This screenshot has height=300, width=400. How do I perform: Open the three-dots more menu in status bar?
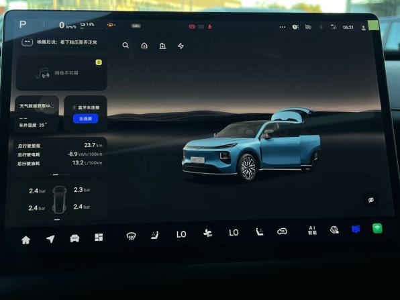[283, 27]
